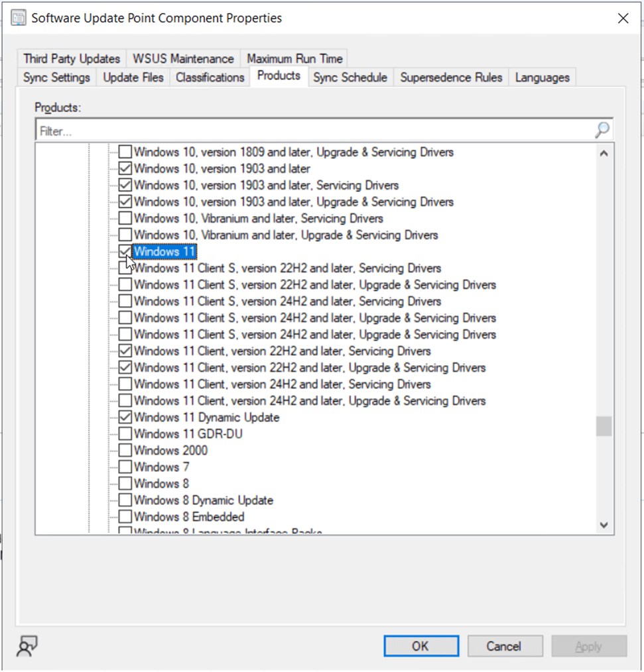This screenshot has height=672, width=644.
Task: Enable the Windows 11 GDR-DU checkbox
Action: 125,434
